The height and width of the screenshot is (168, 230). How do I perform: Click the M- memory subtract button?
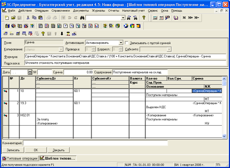pyautogui.click(x=197, y=18)
